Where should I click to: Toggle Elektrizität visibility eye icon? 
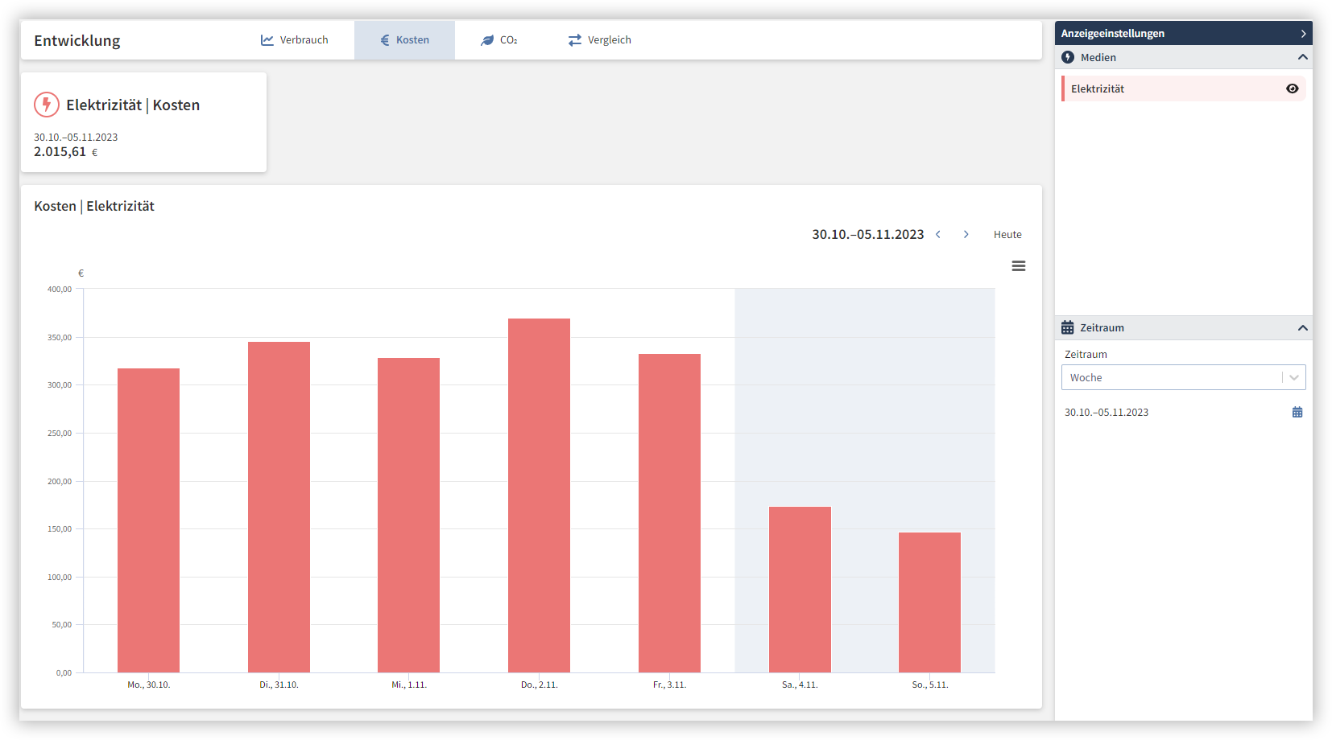click(x=1292, y=89)
